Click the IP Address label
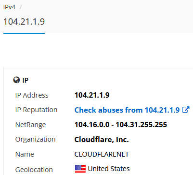This screenshot has height=175, width=193. coord(32,95)
